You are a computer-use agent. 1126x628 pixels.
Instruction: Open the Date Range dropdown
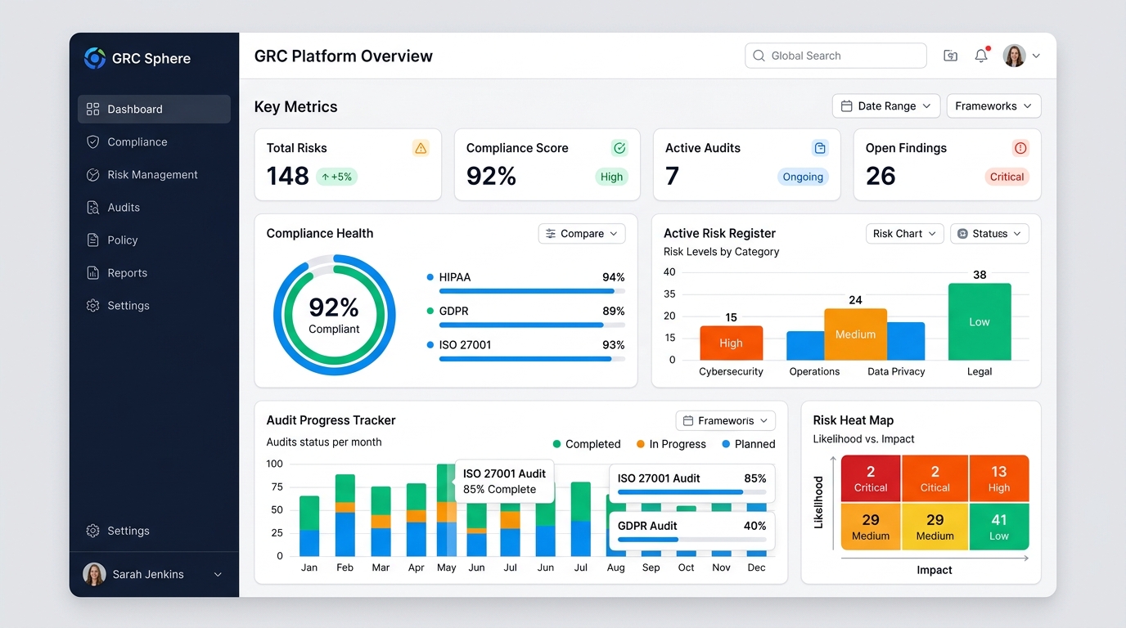(886, 106)
